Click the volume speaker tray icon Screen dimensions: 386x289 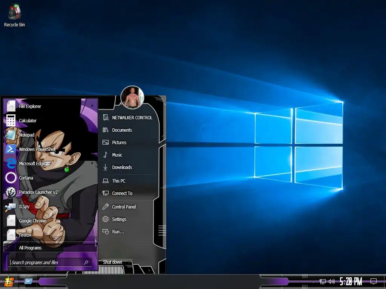pyautogui.click(x=332, y=281)
